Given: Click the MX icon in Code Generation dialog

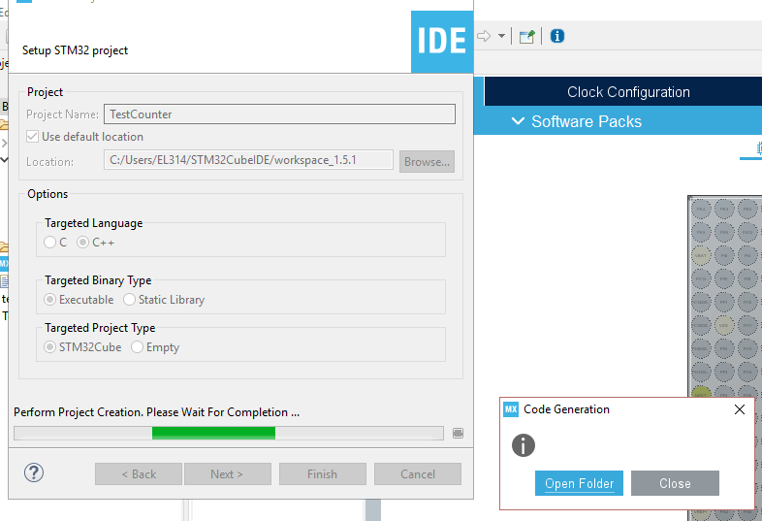Looking at the screenshot, I should (x=511, y=409).
